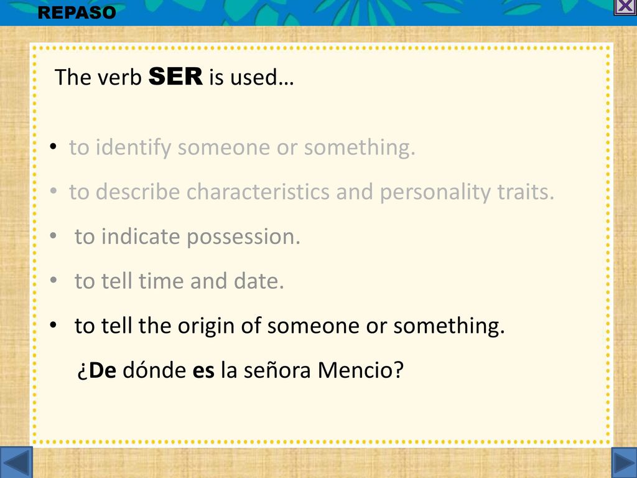This screenshot has height=478, width=637.
Task: Click the black bullet before 'to tell the origin'
Action: point(53,325)
